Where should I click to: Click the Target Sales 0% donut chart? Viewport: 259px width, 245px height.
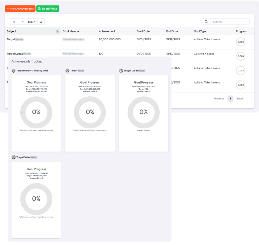coord(36,199)
